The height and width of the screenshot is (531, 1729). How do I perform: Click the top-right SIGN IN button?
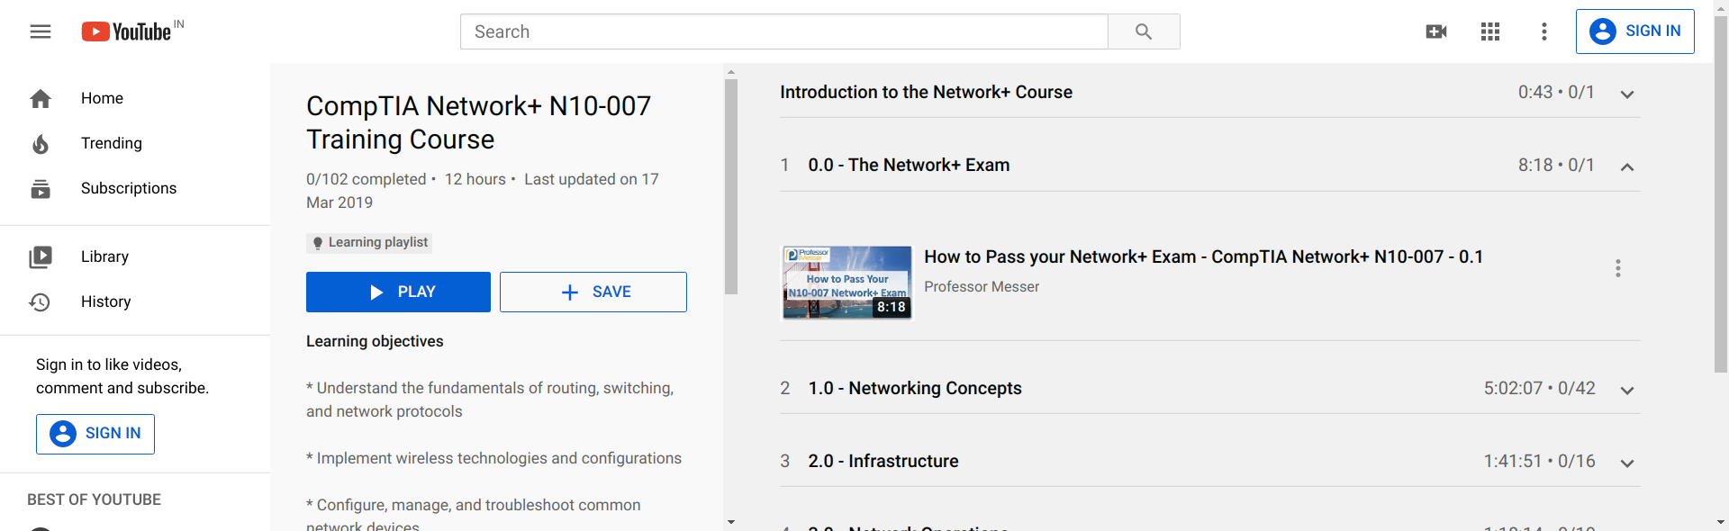pyautogui.click(x=1634, y=31)
